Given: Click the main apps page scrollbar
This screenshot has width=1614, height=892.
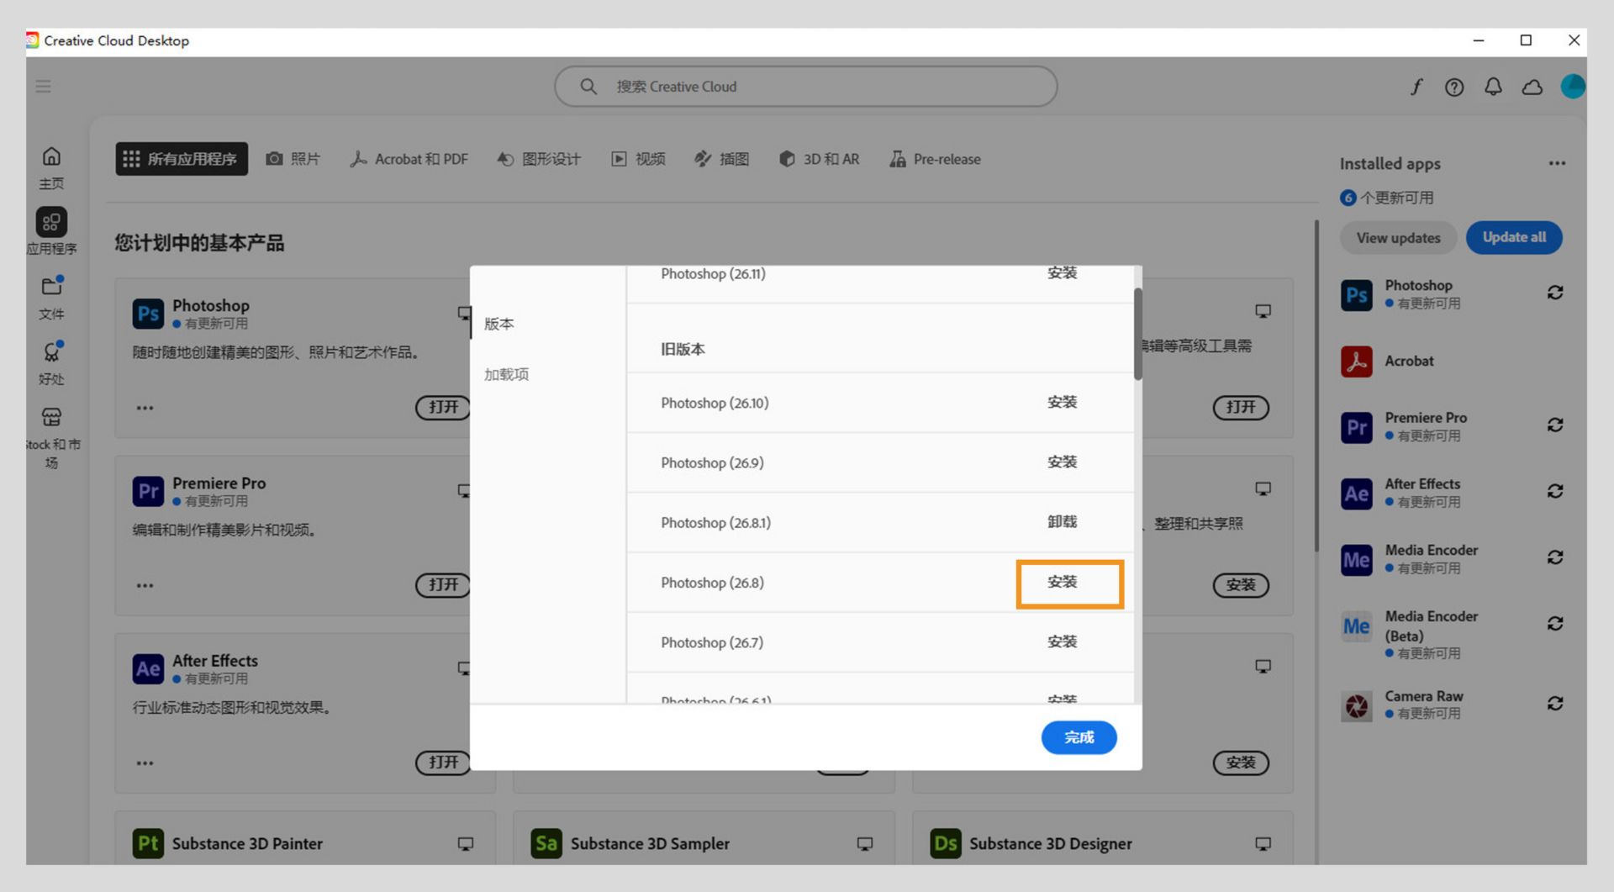Looking at the screenshot, I should point(1316,387).
